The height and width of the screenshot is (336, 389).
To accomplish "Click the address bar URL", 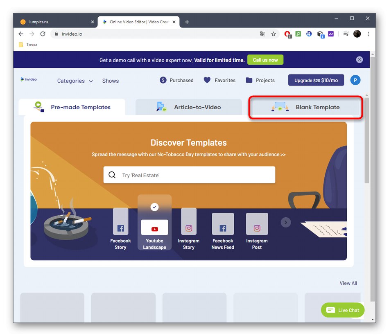I will pyautogui.click(x=72, y=34).
